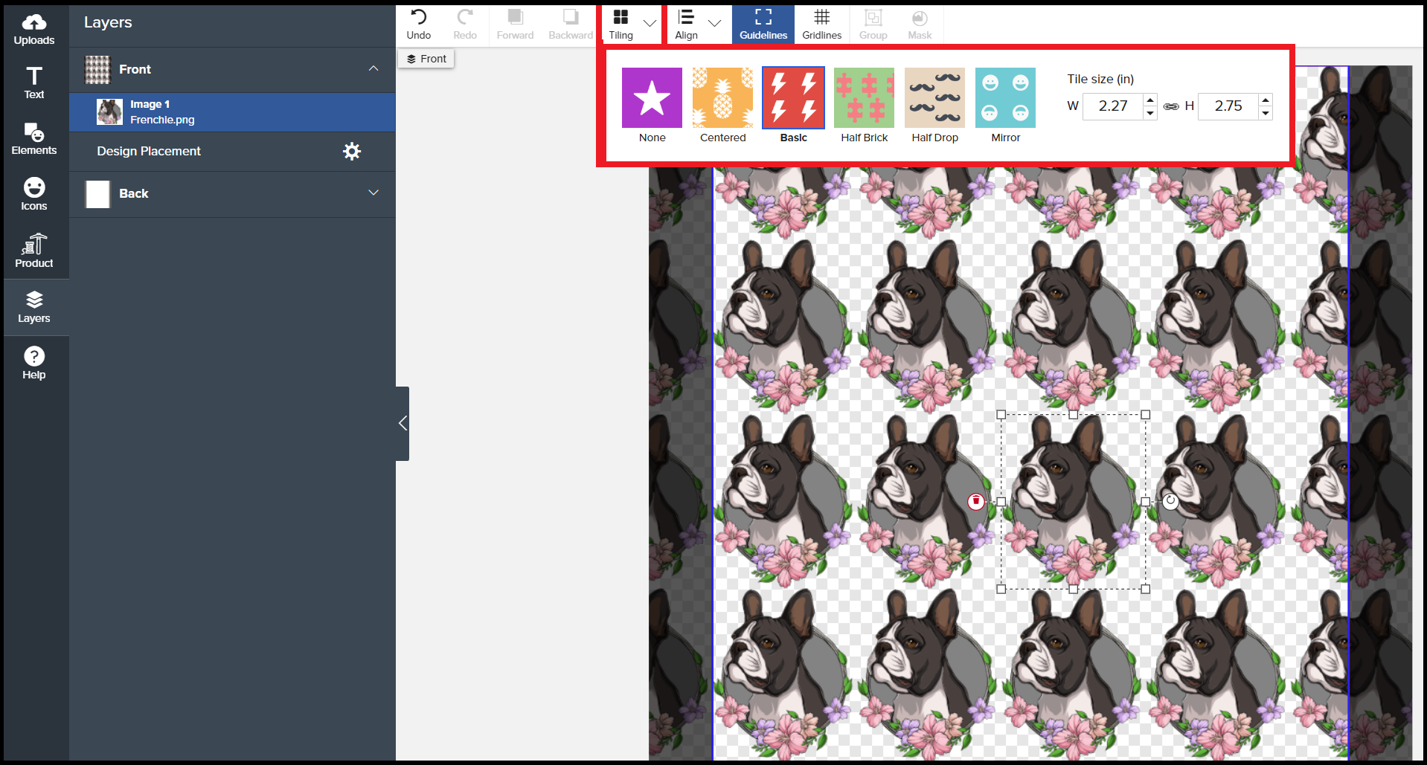Undo the last action
The image size is (1427, 765).
coord(419,25)
